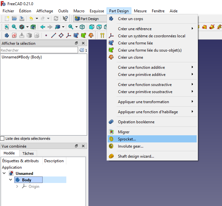The image size is (222, 206).
Task: Open the Mesure menu
Action: 140,11
